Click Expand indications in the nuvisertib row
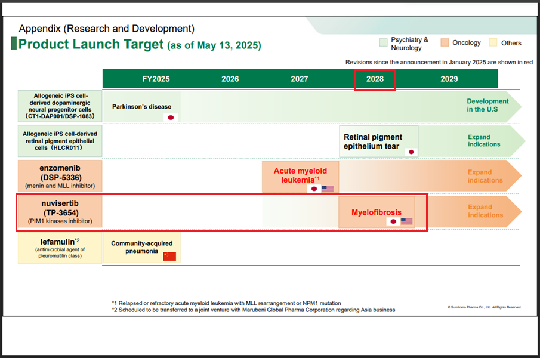Viewport: 540px width, 358px height. click(x=485, y=211)
